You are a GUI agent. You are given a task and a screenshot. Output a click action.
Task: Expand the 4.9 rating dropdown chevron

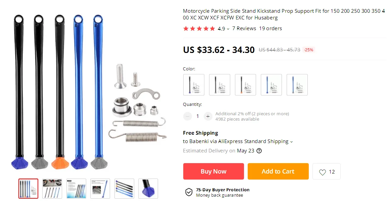228,29
